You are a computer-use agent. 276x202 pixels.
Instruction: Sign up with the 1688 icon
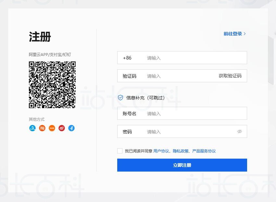52,128
